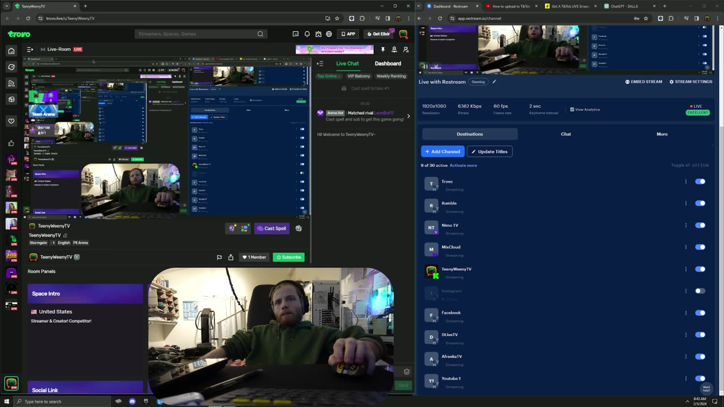Toggle MixCloud destination switch
724x407 pixels.
[x=700, y=247]
